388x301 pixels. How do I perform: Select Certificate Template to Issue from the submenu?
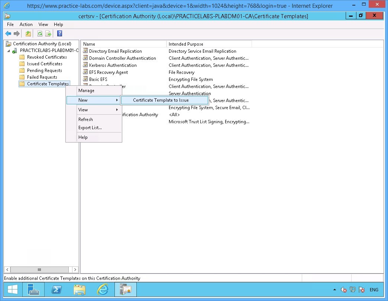point(165,100)
